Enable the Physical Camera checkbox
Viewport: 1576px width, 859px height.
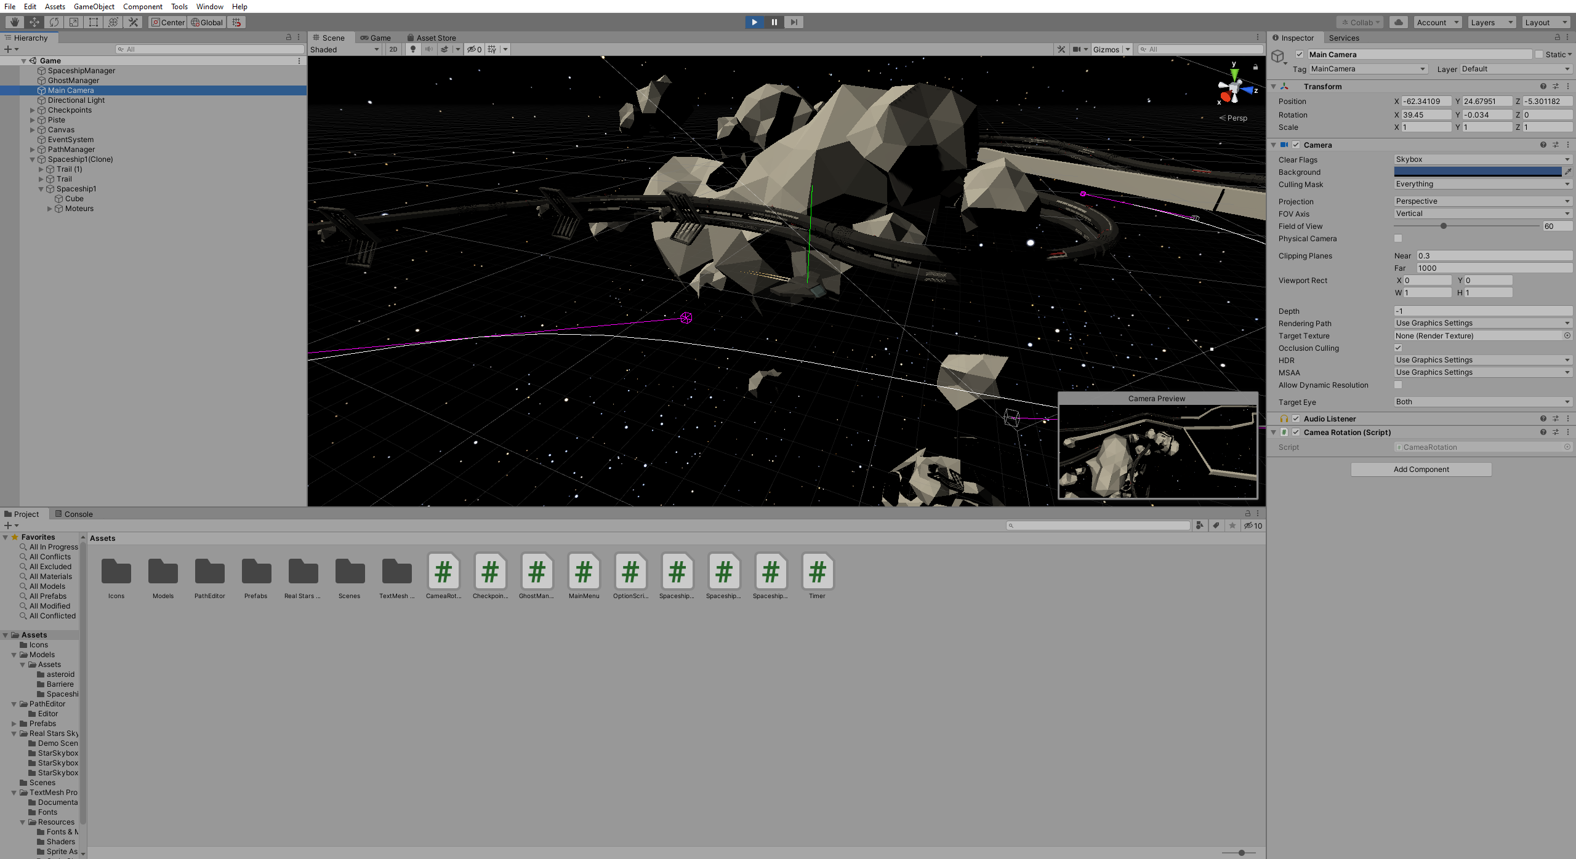click(1399, 239)
